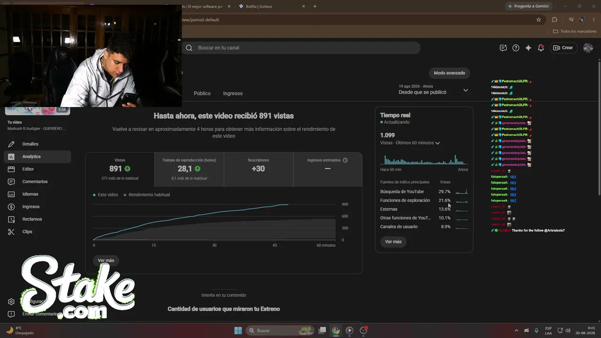Open the video thumbnail with 3:58 duration
601x338 pixels.
[38, 110]
